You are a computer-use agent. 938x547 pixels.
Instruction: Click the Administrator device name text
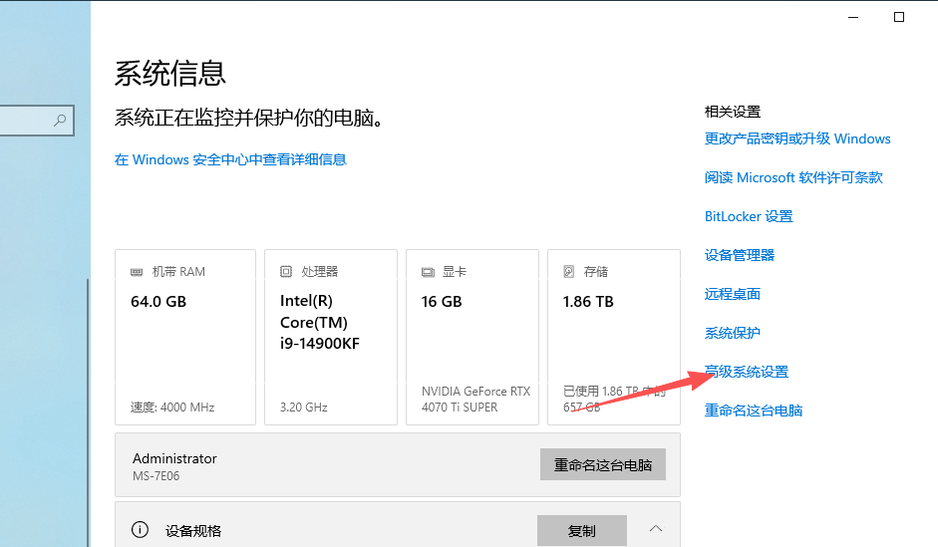click(x=174, y=458)
